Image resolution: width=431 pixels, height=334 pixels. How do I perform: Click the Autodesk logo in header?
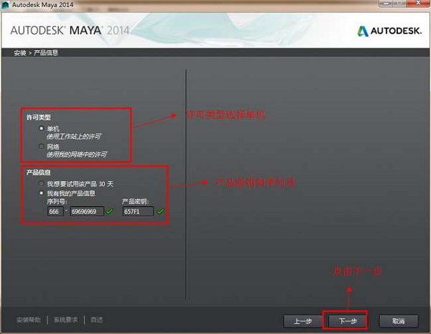pos(389,31)
